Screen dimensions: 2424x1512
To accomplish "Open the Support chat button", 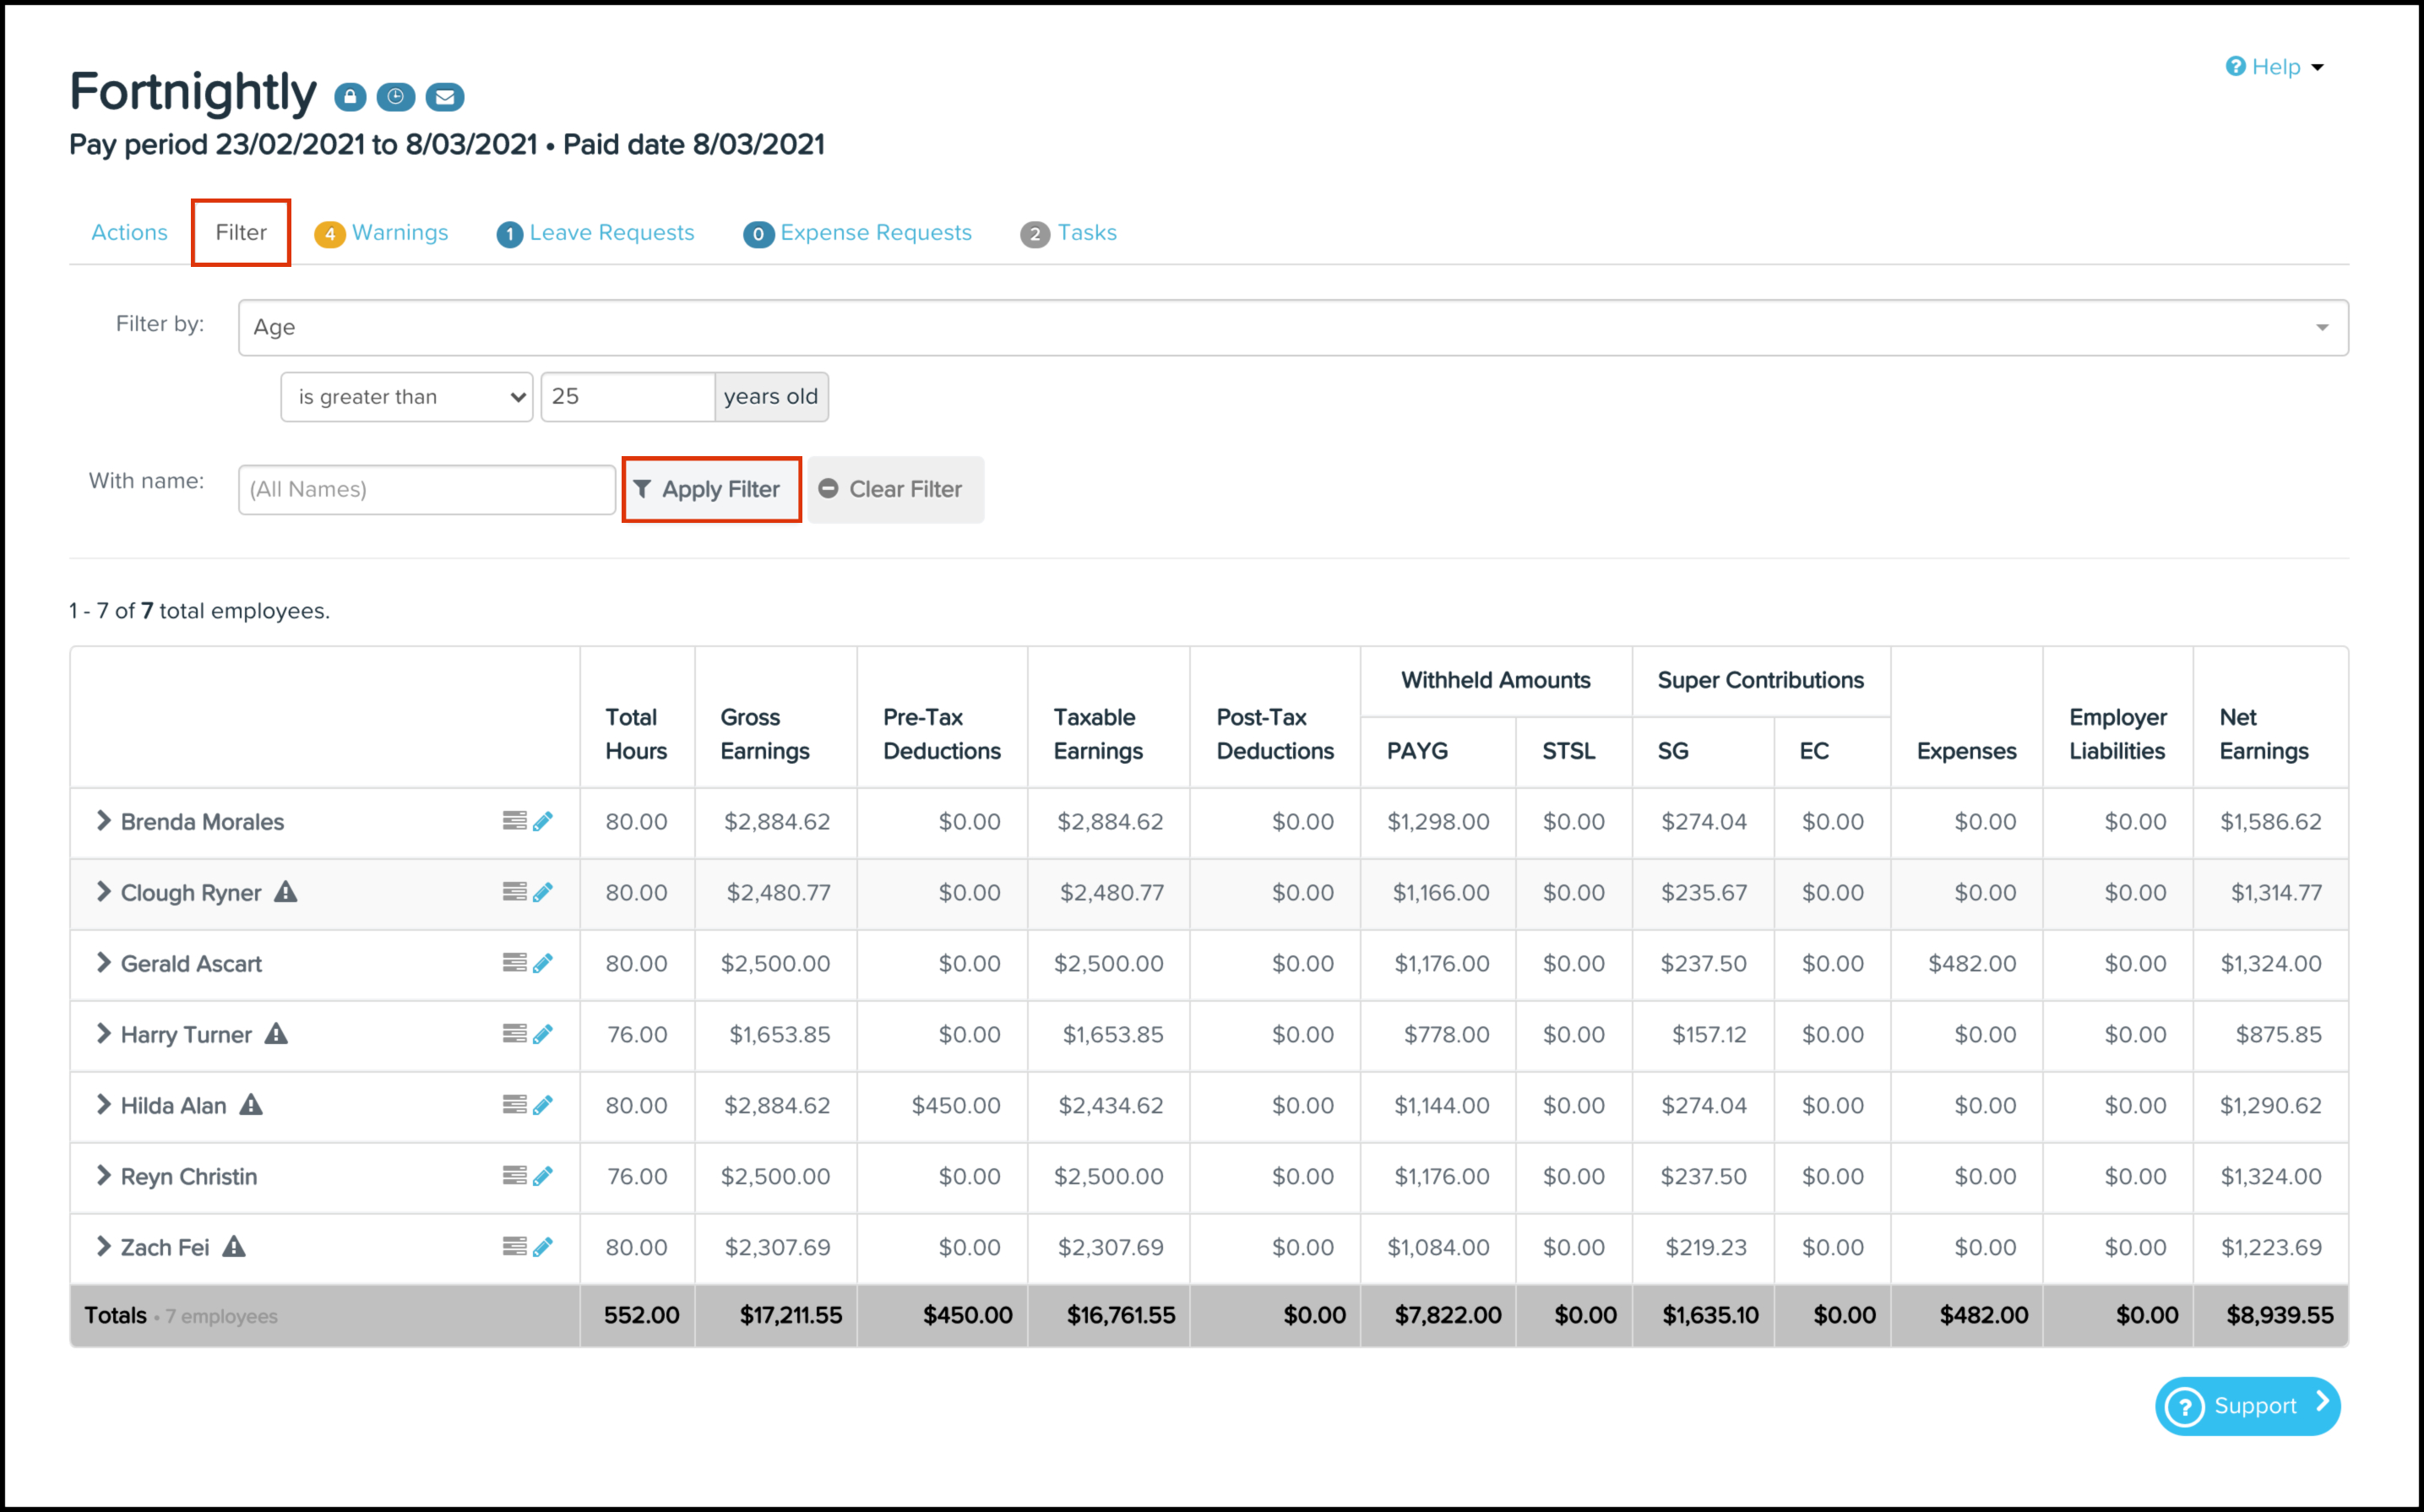I will tap(2246, 1406).
